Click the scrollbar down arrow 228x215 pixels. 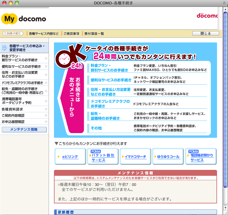click(225, 208)
